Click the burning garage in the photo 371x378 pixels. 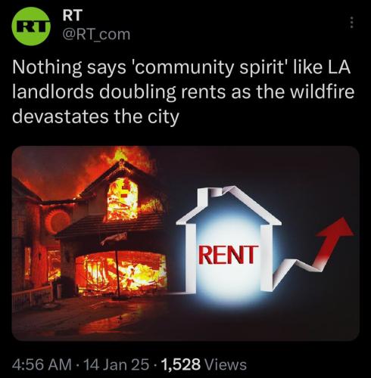(121, 274)
